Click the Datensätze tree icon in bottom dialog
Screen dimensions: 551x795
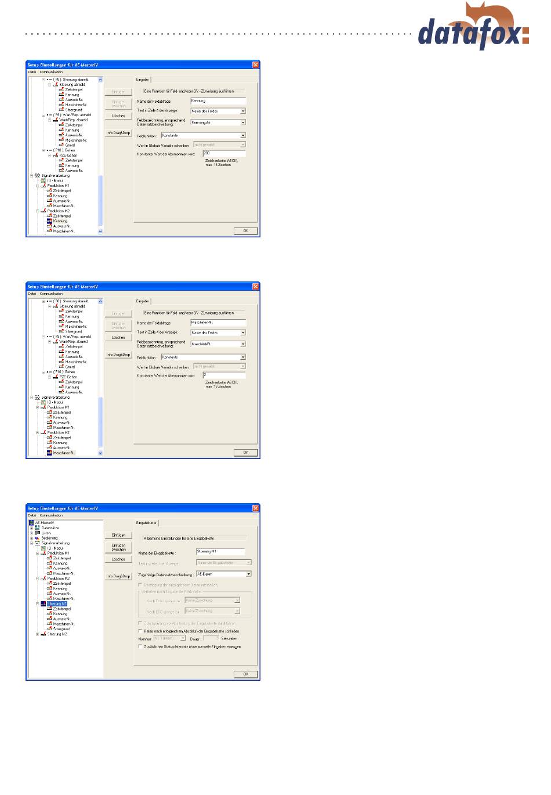[37, 528]
